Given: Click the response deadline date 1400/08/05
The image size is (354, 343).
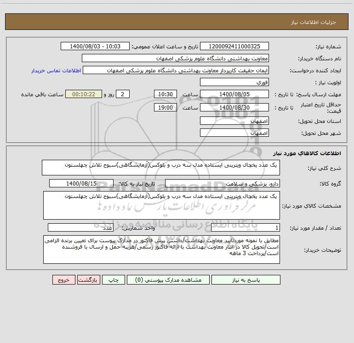Looking at the screenshot, I should [234, 94].
